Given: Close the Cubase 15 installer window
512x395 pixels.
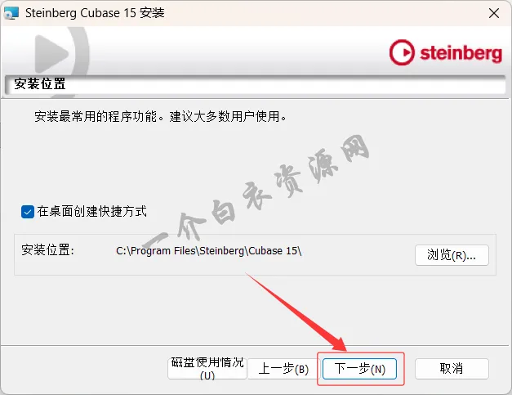Looking at the screenshot, I should point(494,13).
